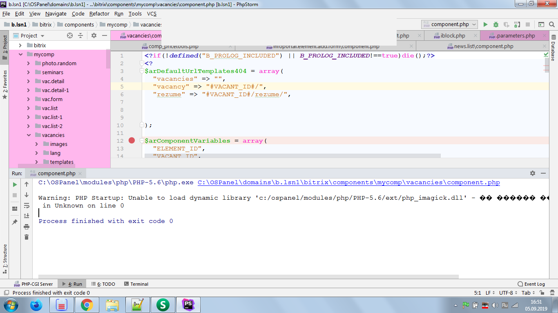Click the green Run button in top toolbar
Viewport: 558px width, 313px height.
click(x=485, y=24)
